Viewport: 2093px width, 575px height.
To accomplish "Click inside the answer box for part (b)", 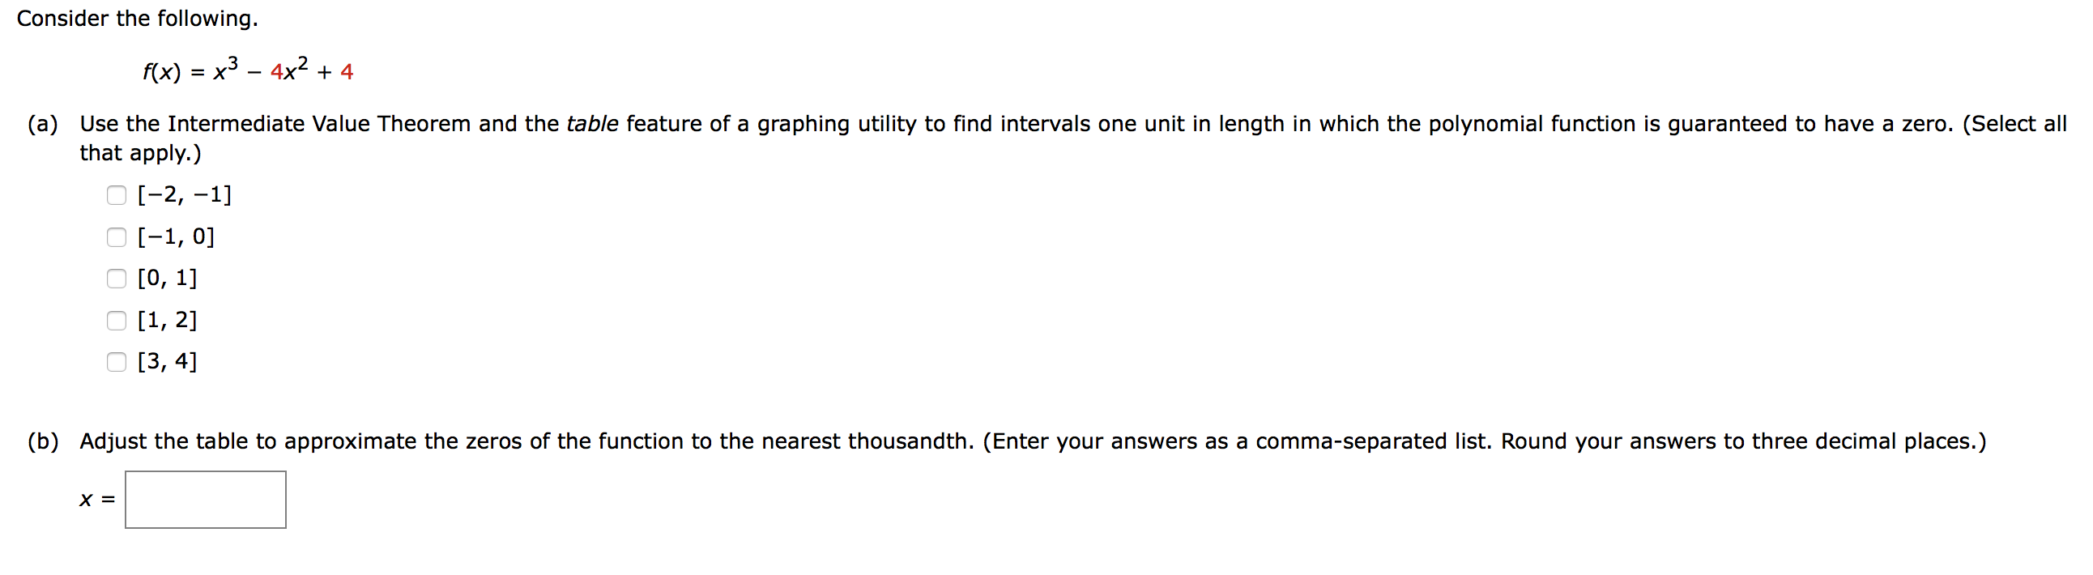I will coord(206,500).
